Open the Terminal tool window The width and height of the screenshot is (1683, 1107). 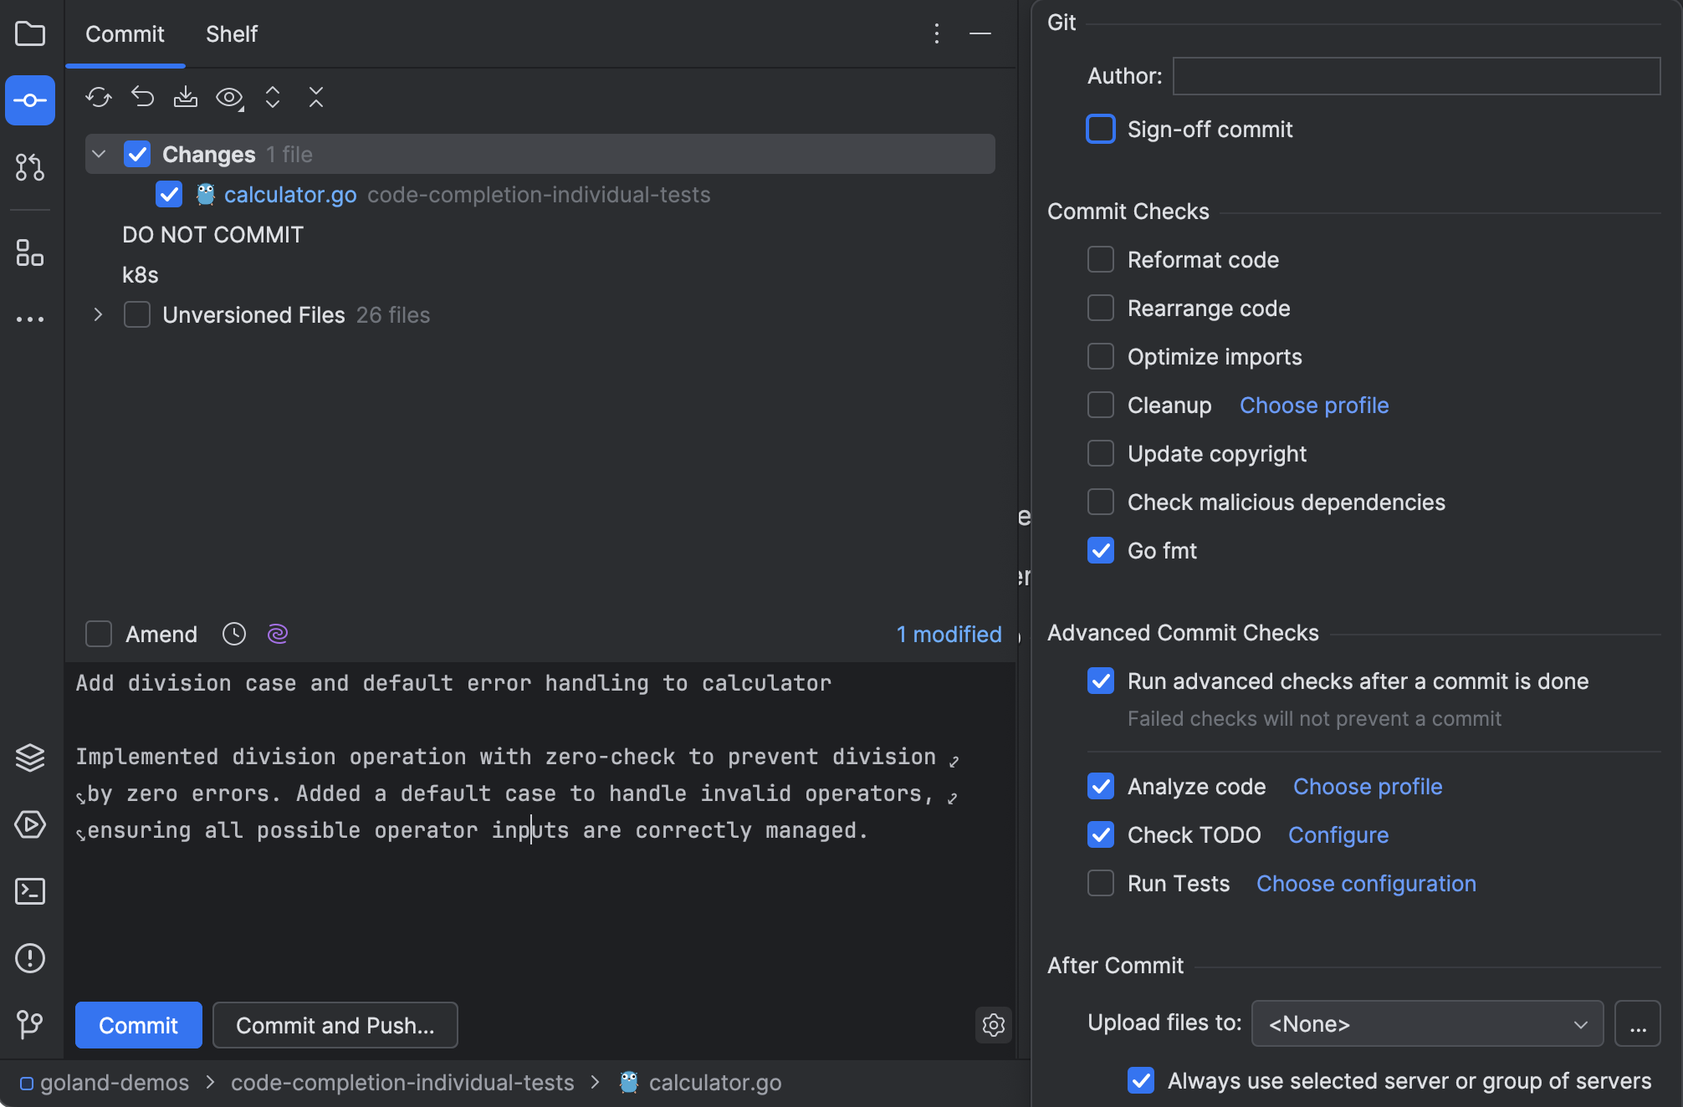[x=30, y=891]
